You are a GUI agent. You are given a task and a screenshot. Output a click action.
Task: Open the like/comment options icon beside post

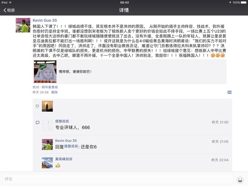pyautogui.click(x=229, y=92)
